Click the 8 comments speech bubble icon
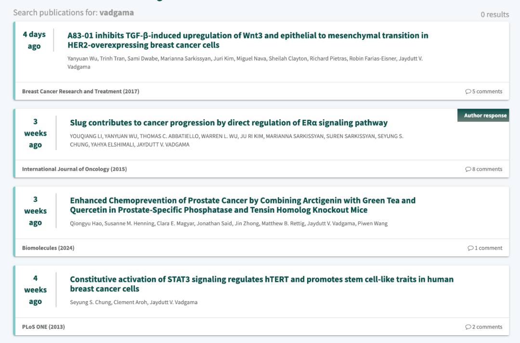 [468, 169]
